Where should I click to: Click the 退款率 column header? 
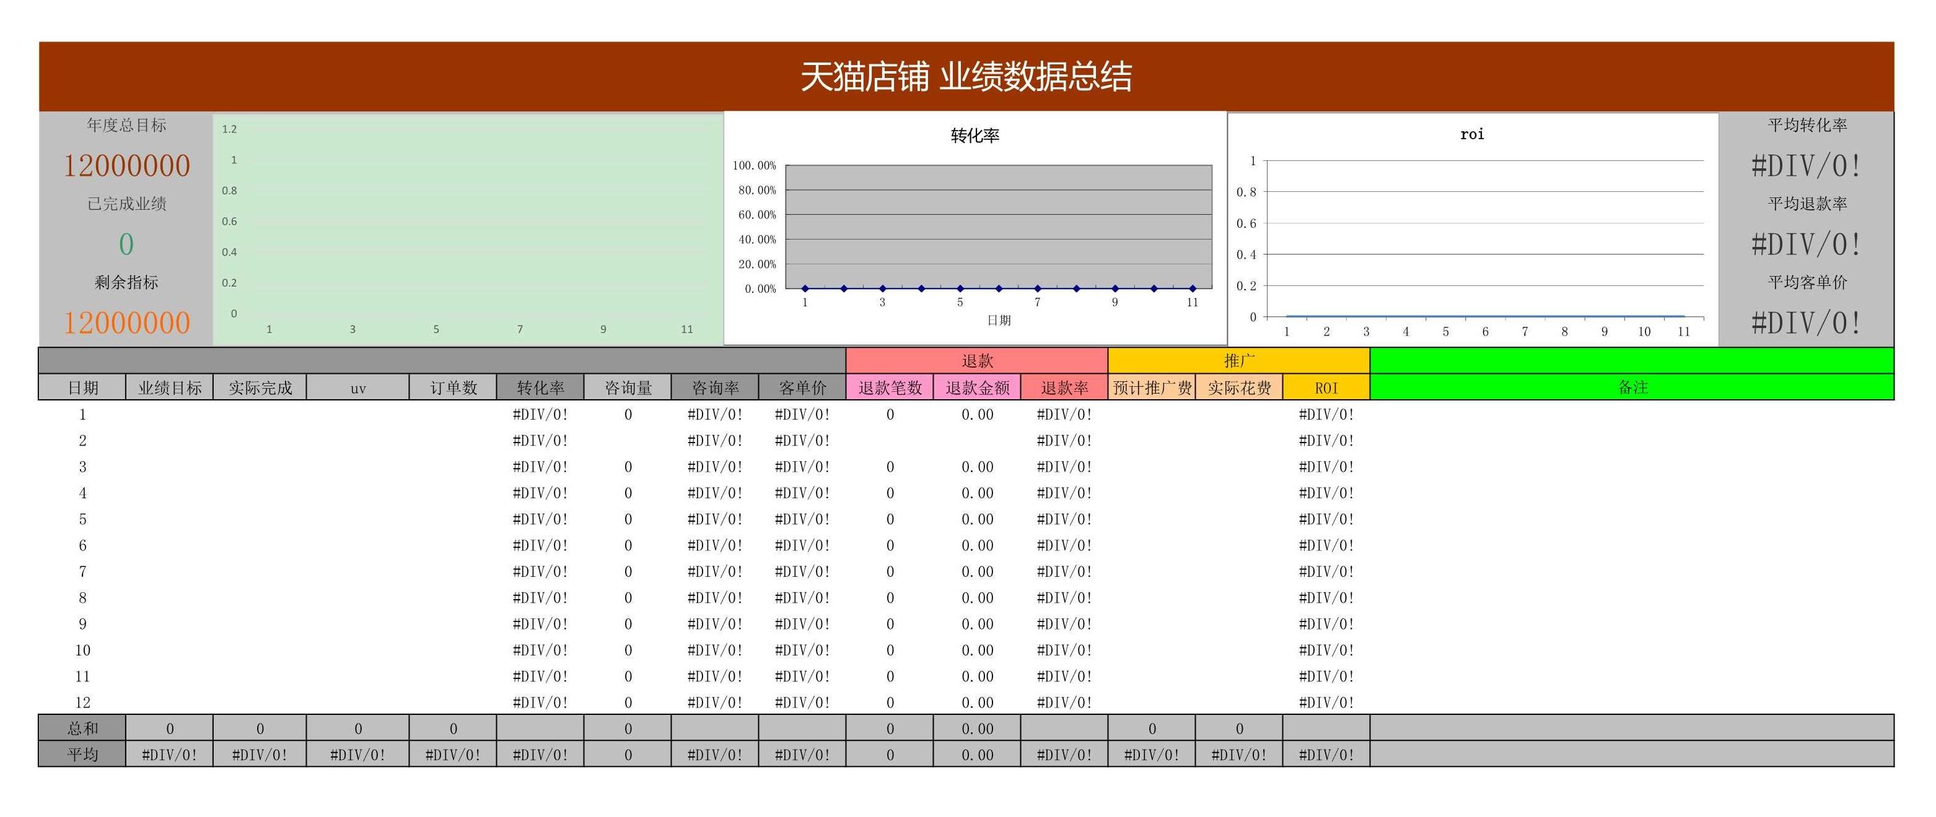point(1064,387)
